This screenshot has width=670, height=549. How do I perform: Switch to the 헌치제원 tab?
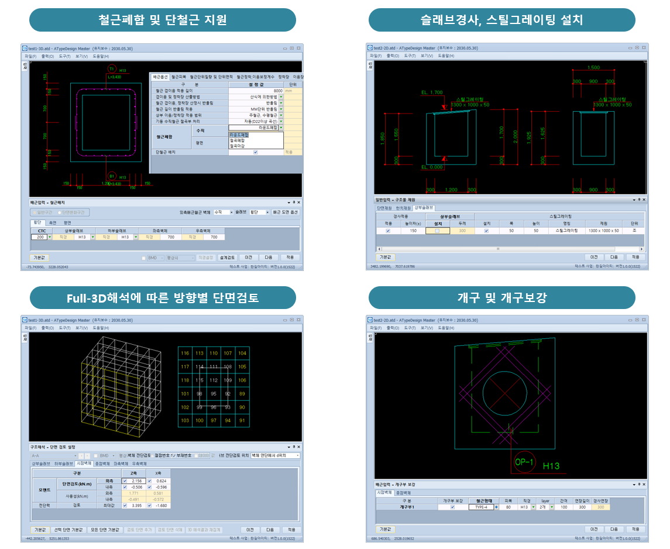tap(403, 208)
